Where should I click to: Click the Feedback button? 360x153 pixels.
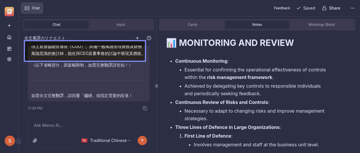click(x=282, y=8)
